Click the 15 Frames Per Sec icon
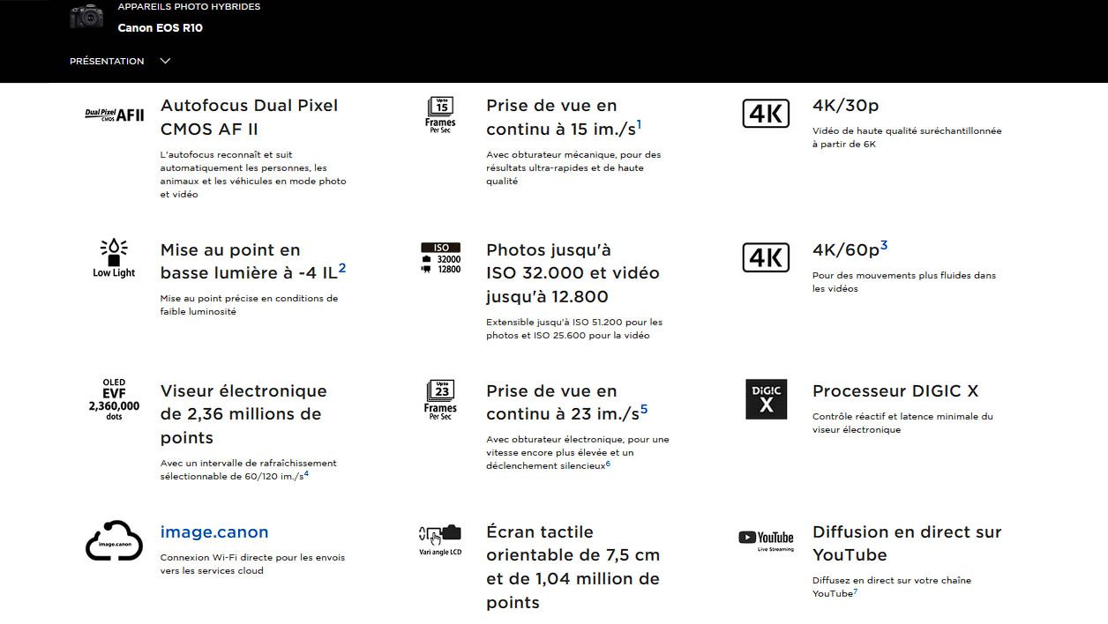This screenshot has height=624, width=1108. [440, 115]
